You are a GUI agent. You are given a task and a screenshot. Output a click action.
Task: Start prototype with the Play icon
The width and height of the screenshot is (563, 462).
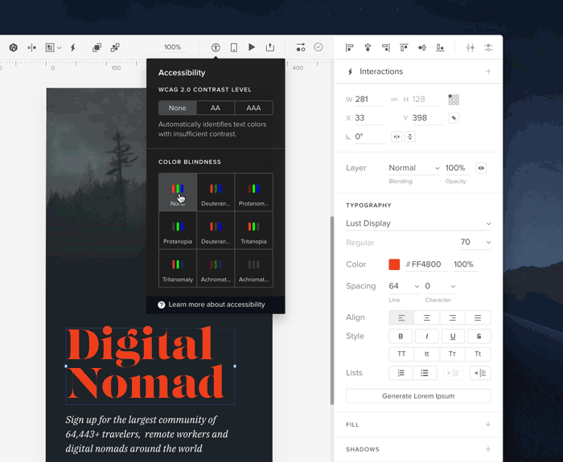[252, 47]
